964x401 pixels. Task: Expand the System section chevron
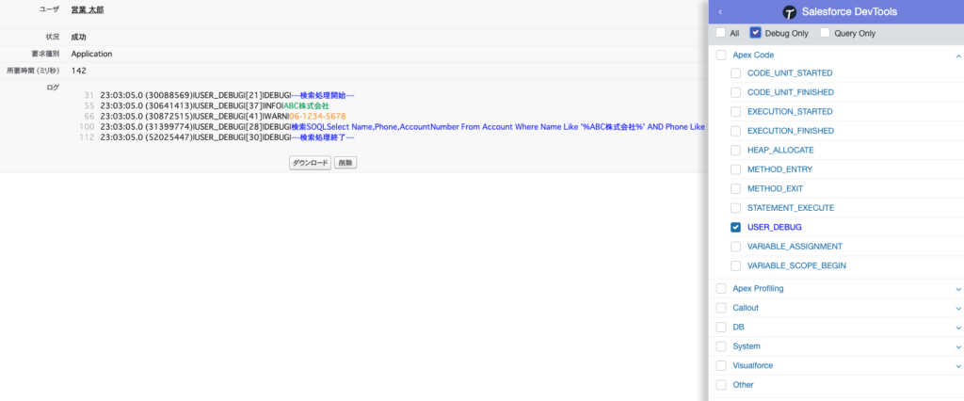pyautogui.click(x=957, y=346)
